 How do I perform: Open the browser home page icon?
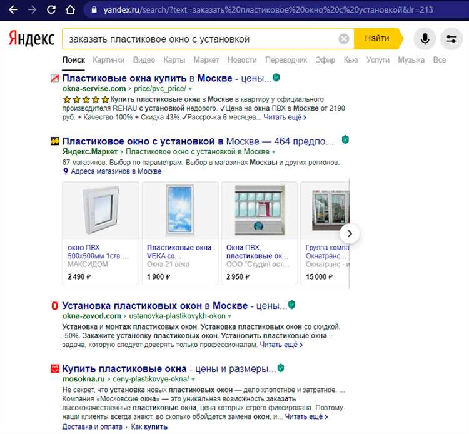[70, 9]
